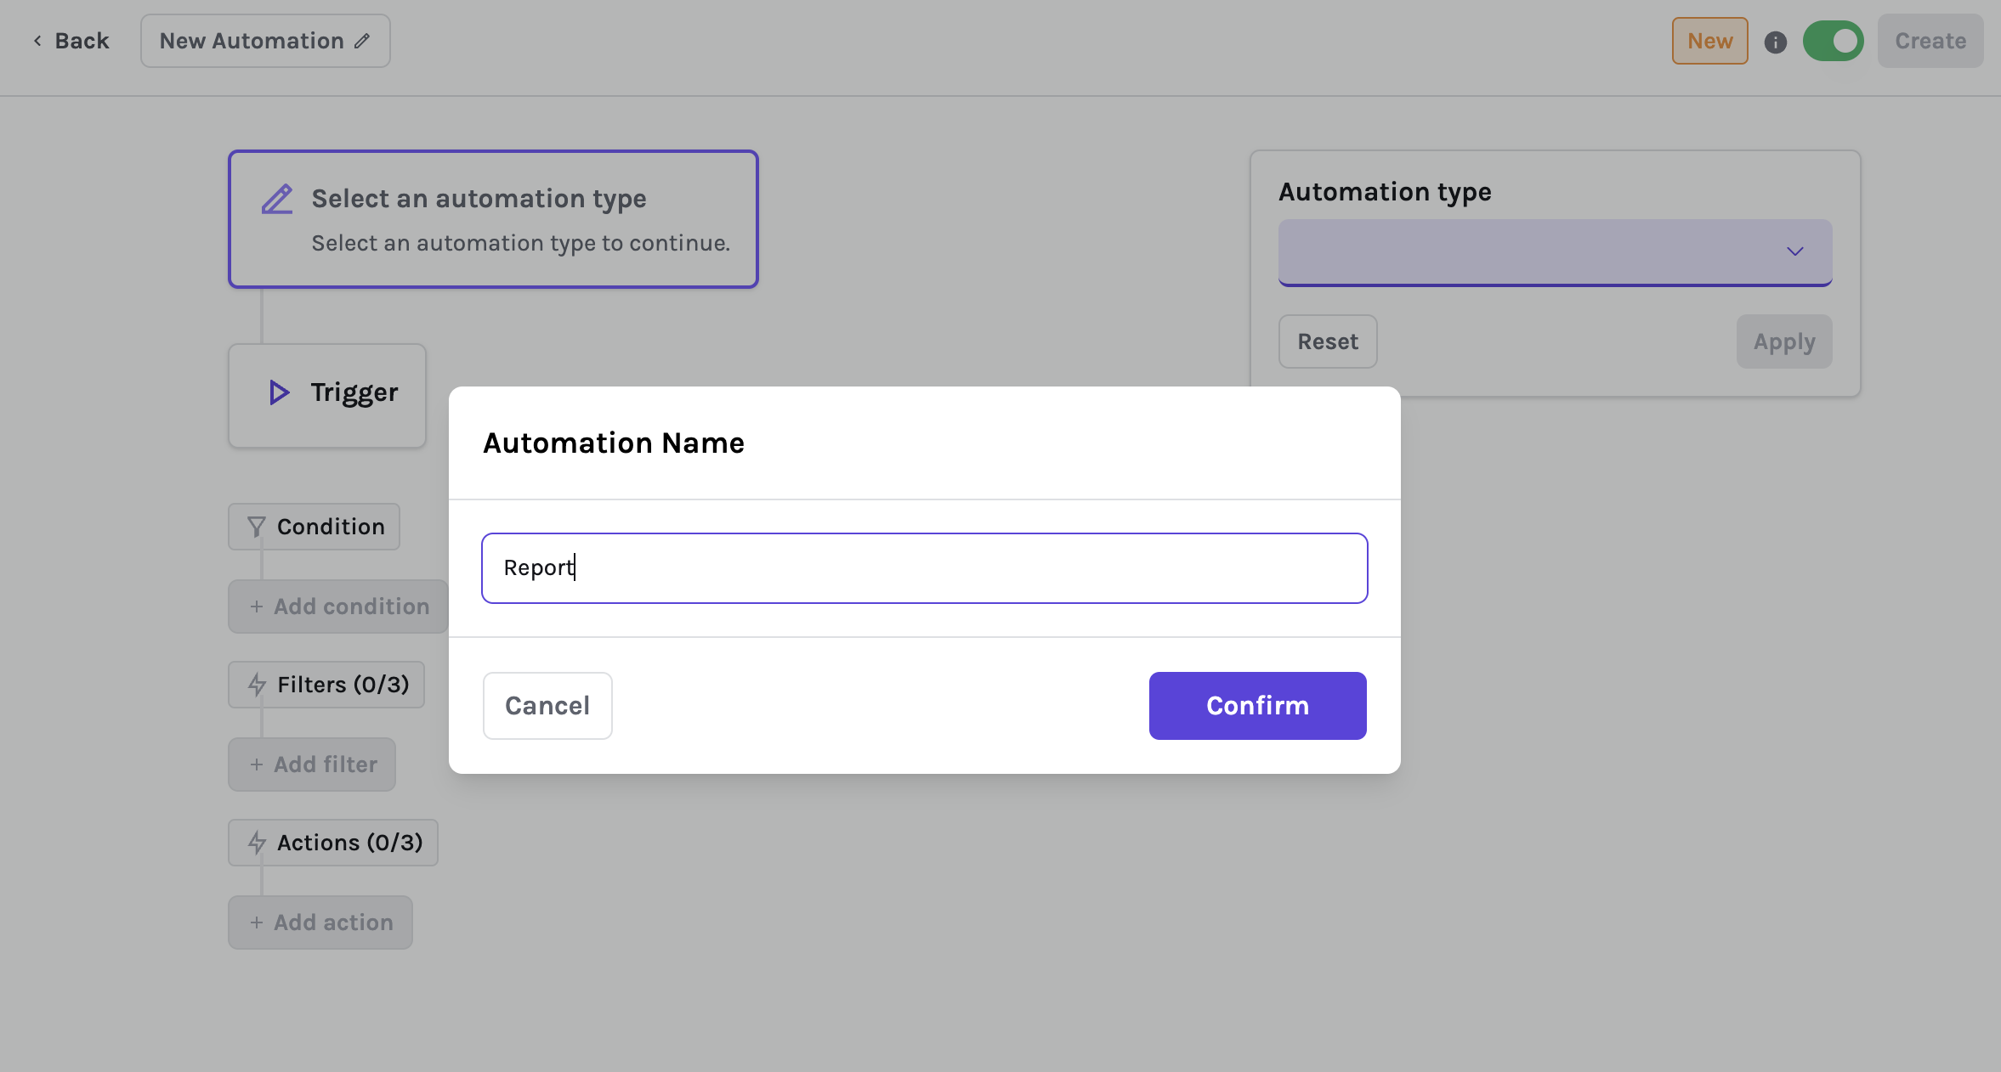Open the info icon in the header
The width and height of the screenshot is (2001, 1072).
(1775, 42)
